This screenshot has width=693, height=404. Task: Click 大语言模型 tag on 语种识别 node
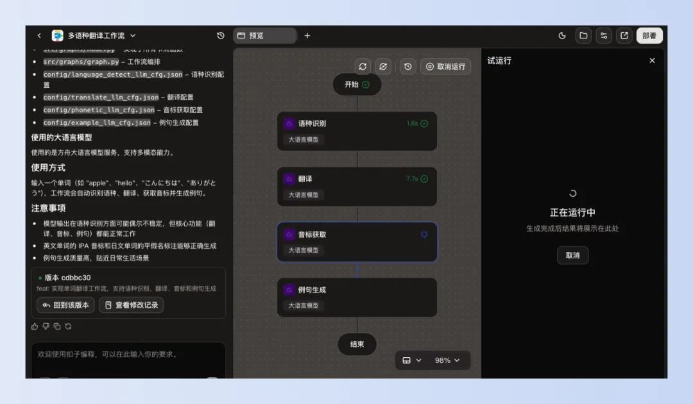tap(304, 140)
